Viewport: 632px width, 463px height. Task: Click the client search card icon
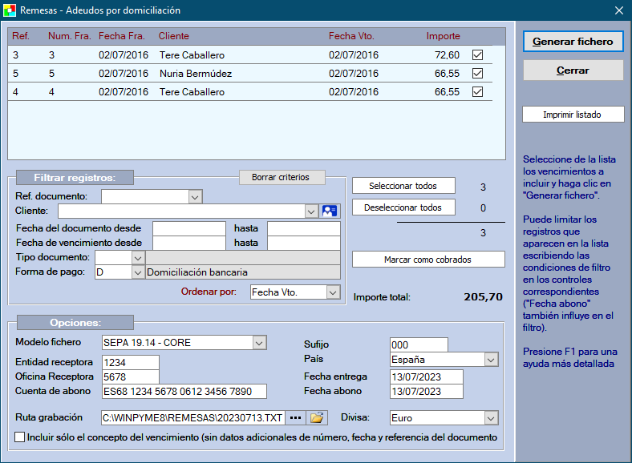tap(330, 211)
